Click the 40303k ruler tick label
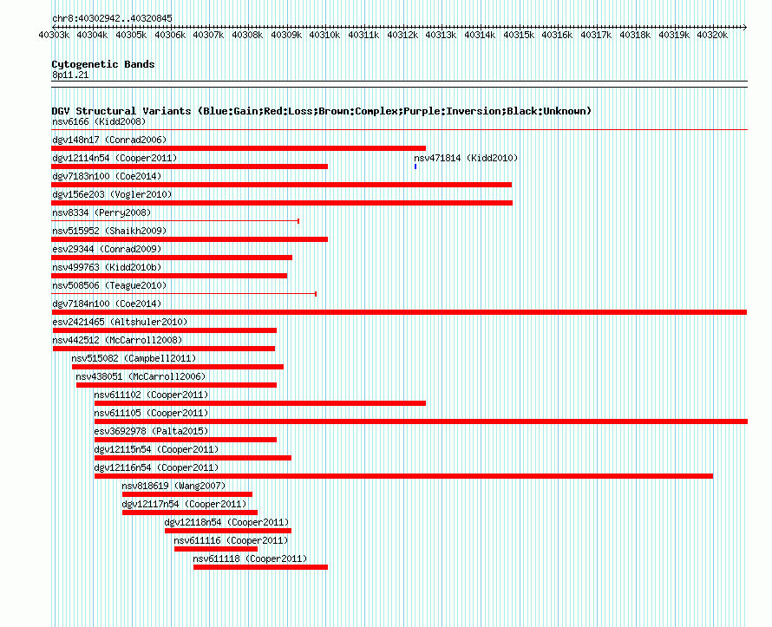The height and width of the screenshot is (627, 772). pos(54,35)
